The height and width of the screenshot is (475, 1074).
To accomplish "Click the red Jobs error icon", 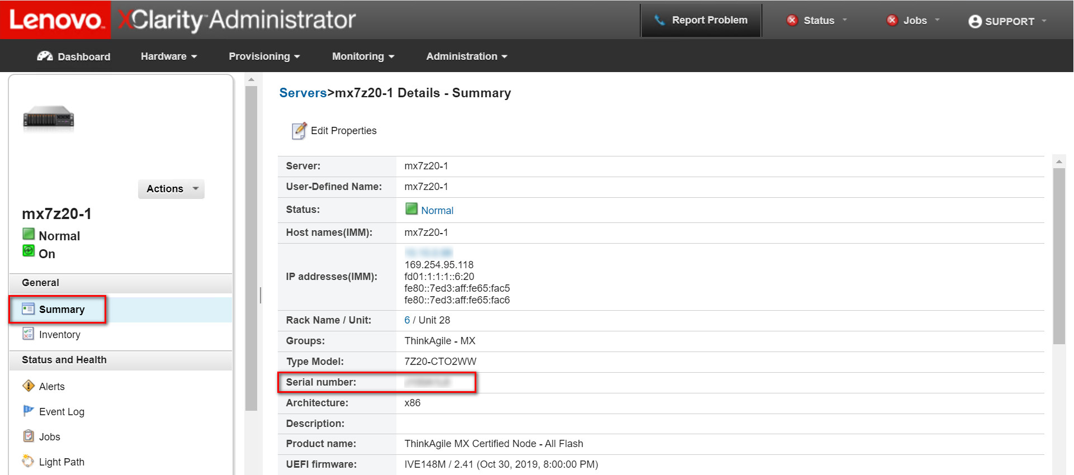I will pyautogui.click(x=892, y=20).
